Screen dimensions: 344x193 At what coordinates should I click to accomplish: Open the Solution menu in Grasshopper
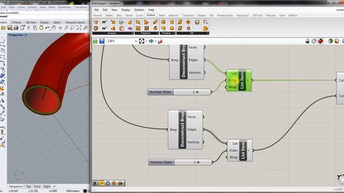coord(139,10)
